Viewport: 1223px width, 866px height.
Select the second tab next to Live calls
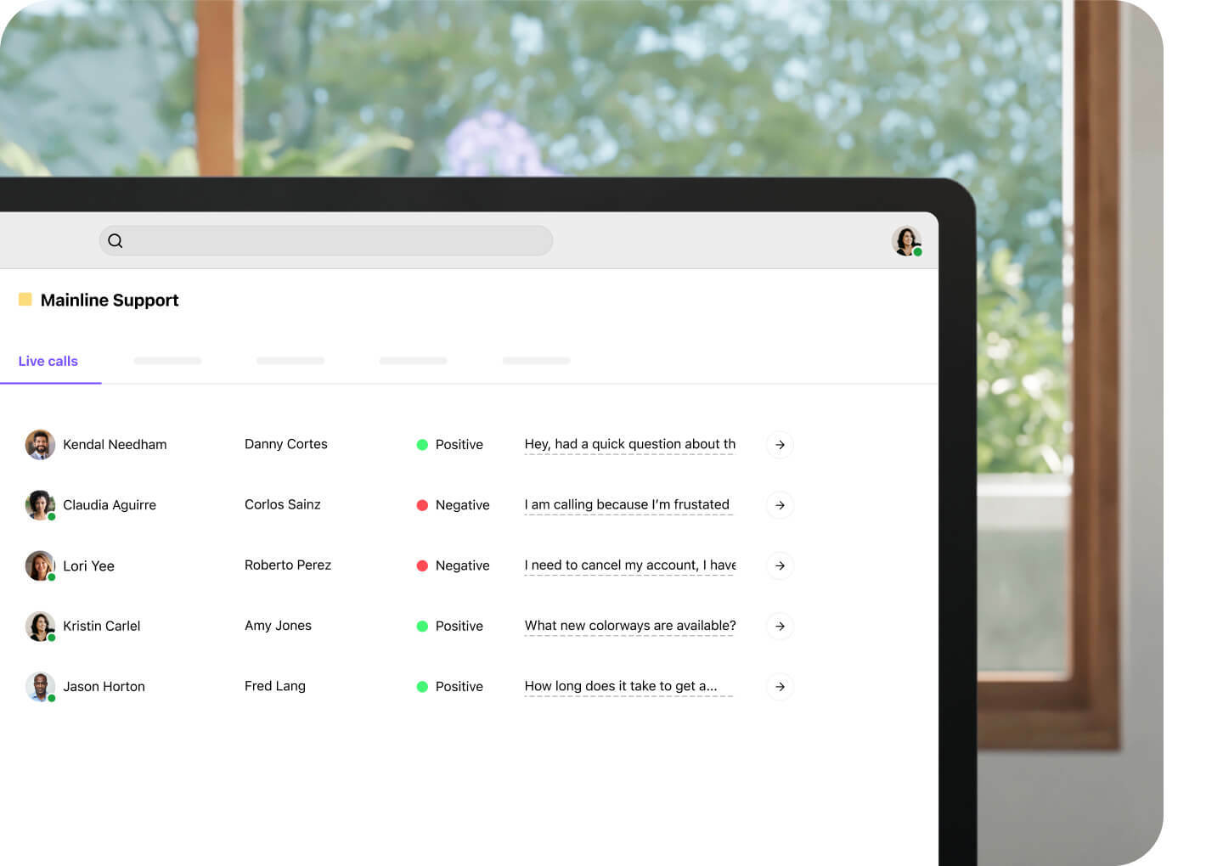pyautogui.click(x=167, y=360)
